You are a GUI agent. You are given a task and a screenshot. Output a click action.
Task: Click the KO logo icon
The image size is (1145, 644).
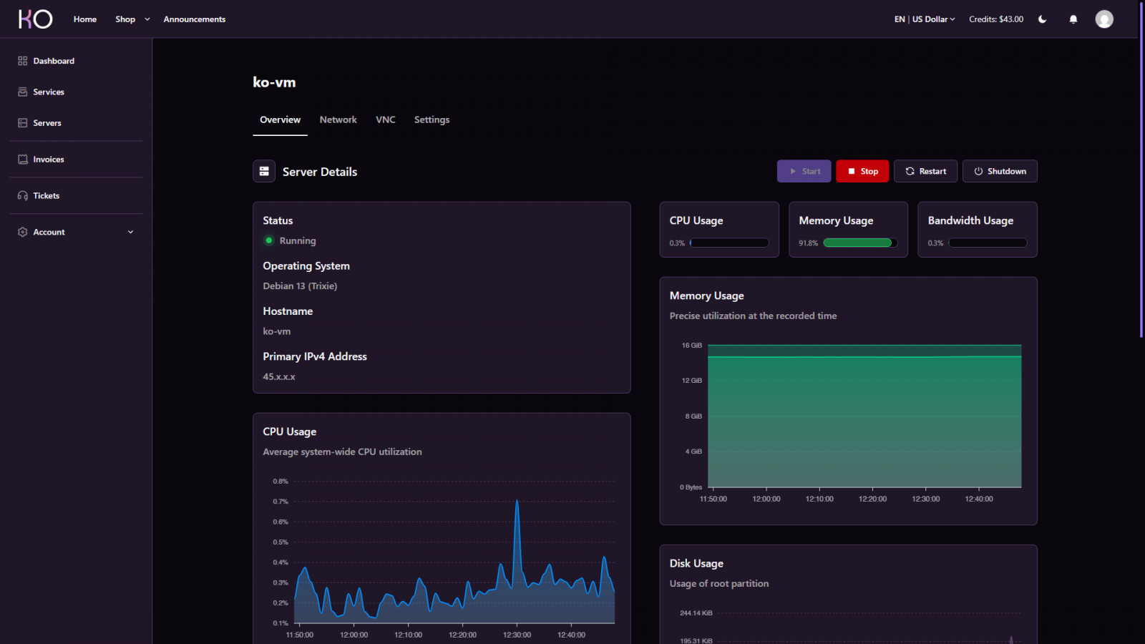point(35,19)
